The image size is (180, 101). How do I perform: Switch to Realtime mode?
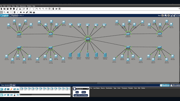point(165,85)
